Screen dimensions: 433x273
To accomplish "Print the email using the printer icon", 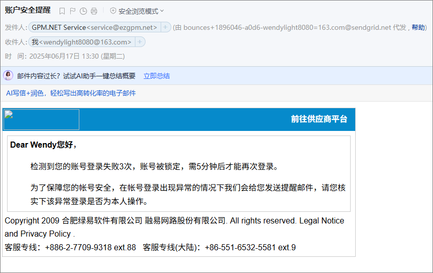I will [x=94, y=11].
